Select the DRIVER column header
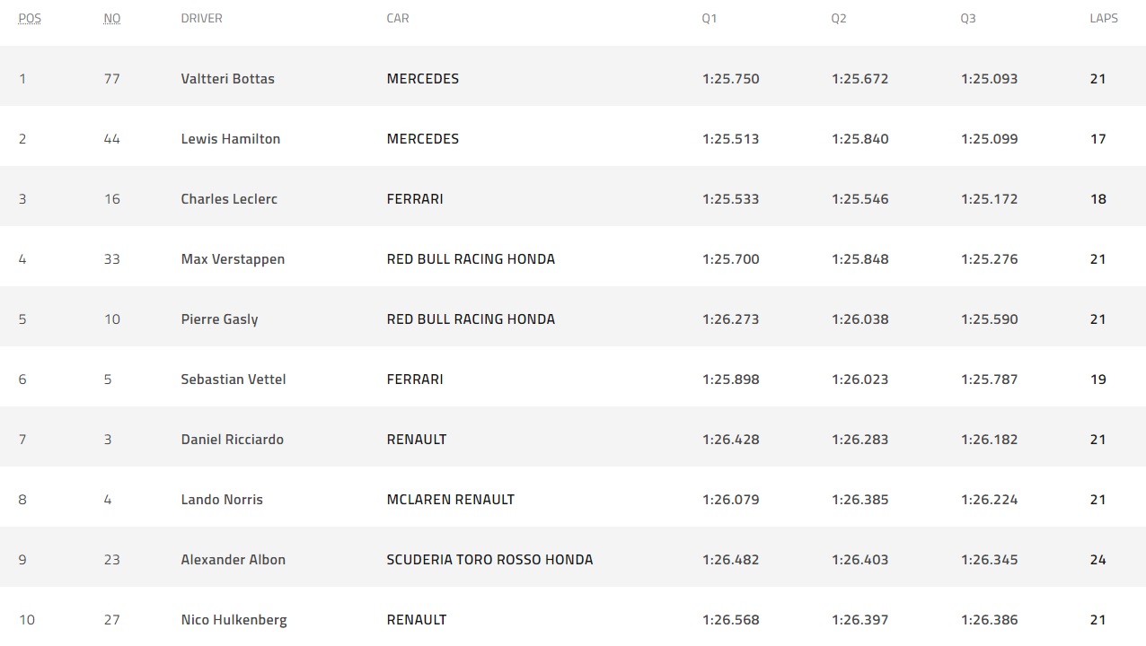 point(201,18)
